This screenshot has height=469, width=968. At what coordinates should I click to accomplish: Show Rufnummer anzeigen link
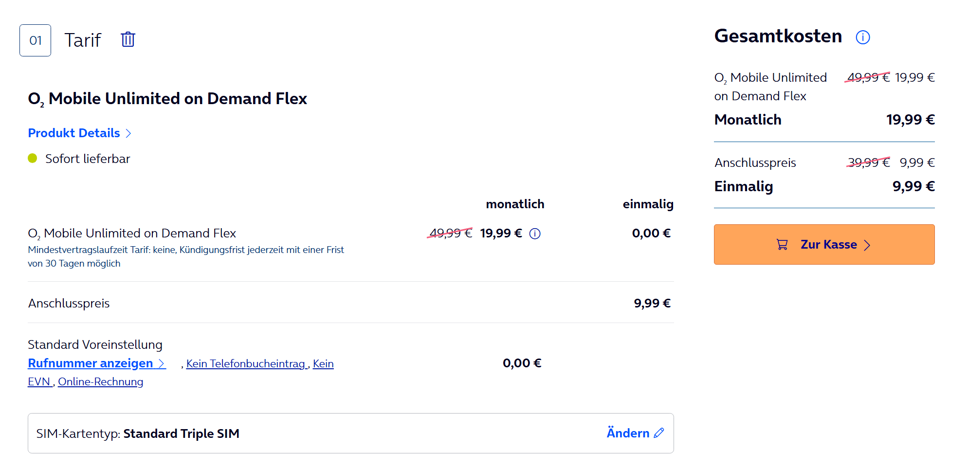click(91, 363)
